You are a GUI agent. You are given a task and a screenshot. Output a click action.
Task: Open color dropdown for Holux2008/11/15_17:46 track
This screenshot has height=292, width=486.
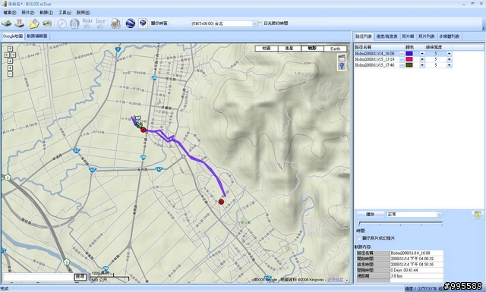coord(422,65)
